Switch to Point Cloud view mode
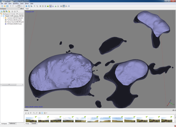The height and width of the screenshot is (127, 176). point(40,6)
